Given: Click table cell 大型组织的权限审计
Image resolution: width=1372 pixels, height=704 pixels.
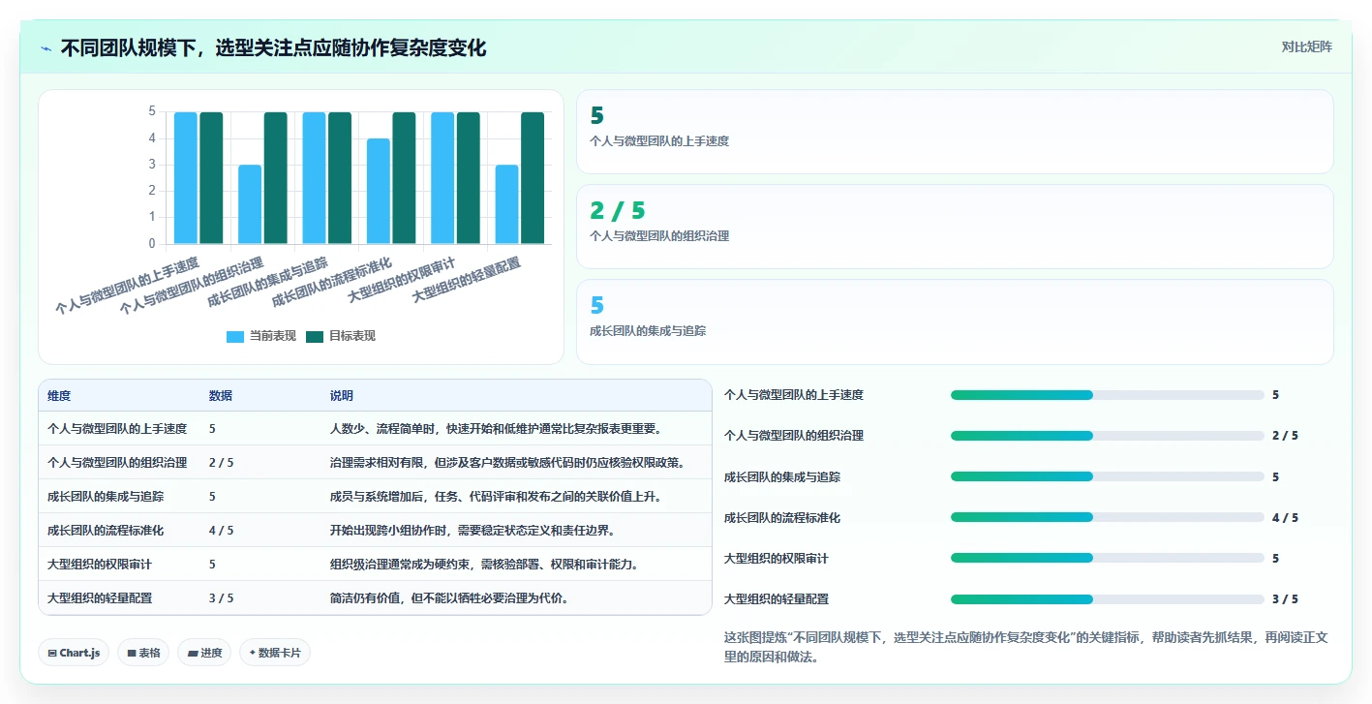Looking at the screenshot, I should (x=100, y=564).
